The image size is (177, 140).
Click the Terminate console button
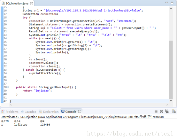point(156,112)
